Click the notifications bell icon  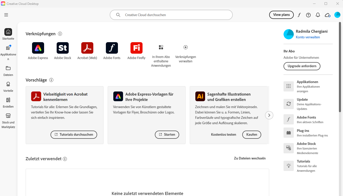tap(318, 15)
